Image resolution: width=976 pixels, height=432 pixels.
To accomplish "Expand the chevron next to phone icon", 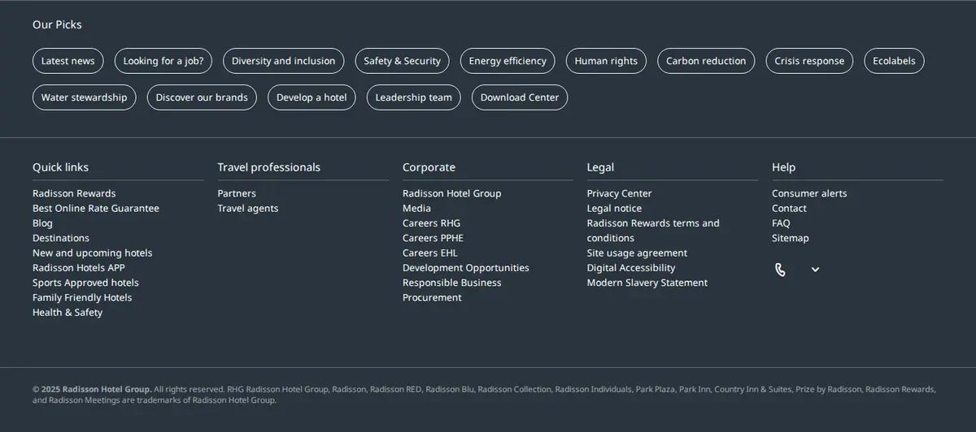I will pyautogui.click(x=815, y=270).
